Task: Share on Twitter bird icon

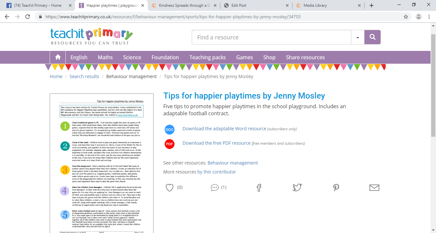Action: (297, 188)
